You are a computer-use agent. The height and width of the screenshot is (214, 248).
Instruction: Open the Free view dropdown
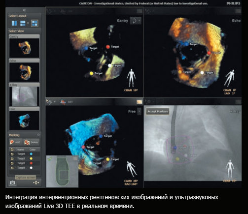139,111
